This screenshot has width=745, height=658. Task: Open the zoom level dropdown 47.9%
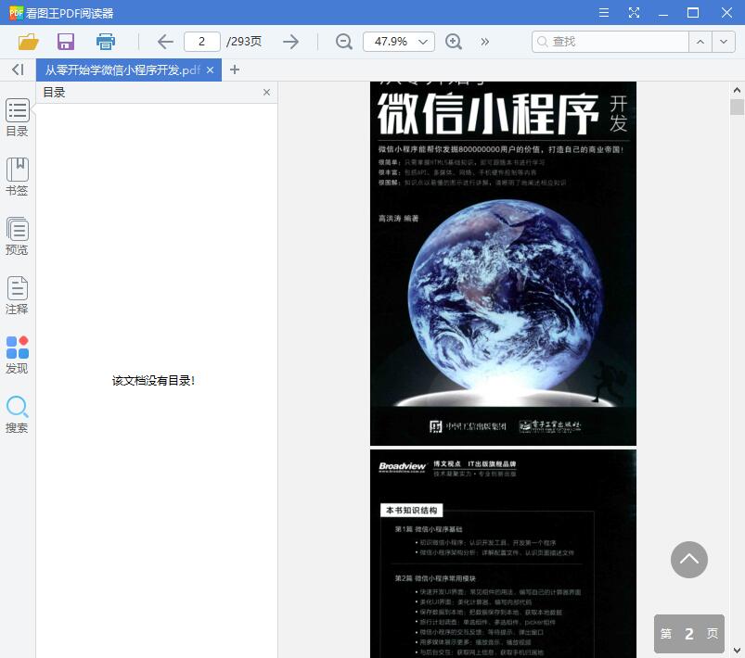tap(399, 42)
